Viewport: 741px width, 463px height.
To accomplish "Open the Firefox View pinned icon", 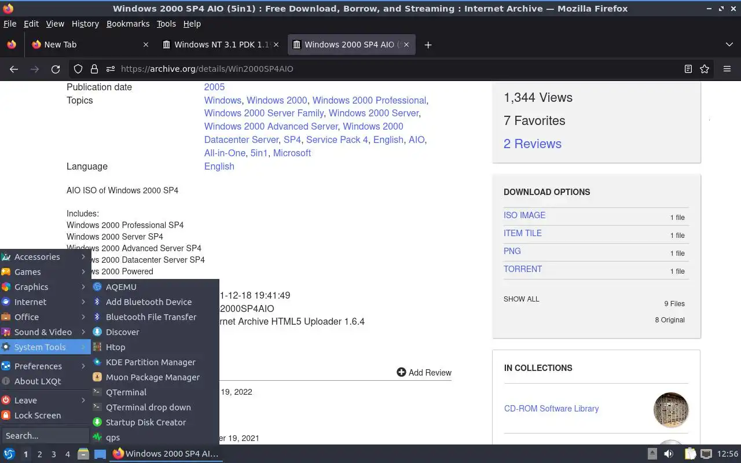I will pyautogui.click(x=12, y=45).
